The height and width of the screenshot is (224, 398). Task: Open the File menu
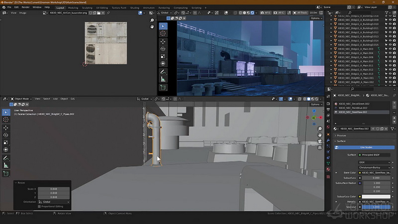pos(9,7)
